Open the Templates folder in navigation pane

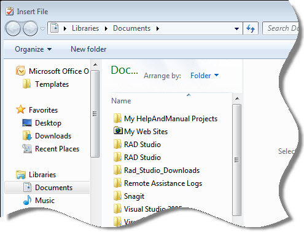(x=52, y=84)
